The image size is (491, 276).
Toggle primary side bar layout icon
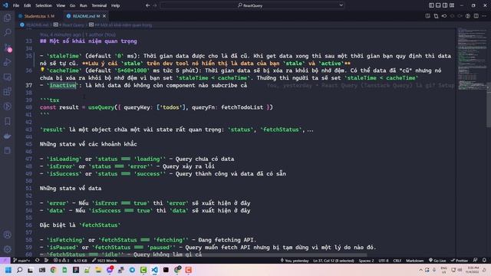point(431,5)
